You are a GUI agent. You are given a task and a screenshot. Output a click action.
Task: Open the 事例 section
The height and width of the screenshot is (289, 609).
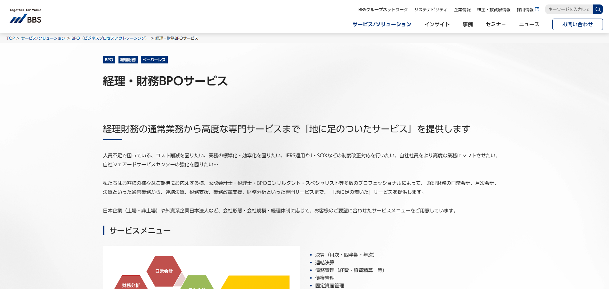(467, 24)
